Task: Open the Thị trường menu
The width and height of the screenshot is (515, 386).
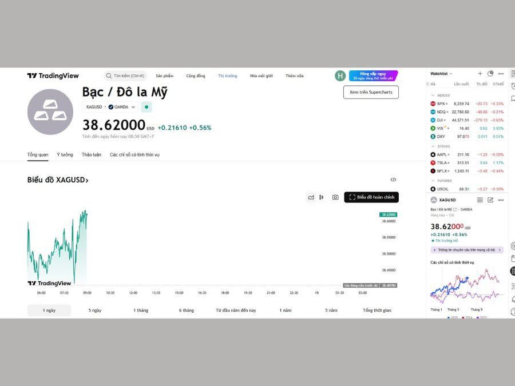Action: [x=228, y=76]
